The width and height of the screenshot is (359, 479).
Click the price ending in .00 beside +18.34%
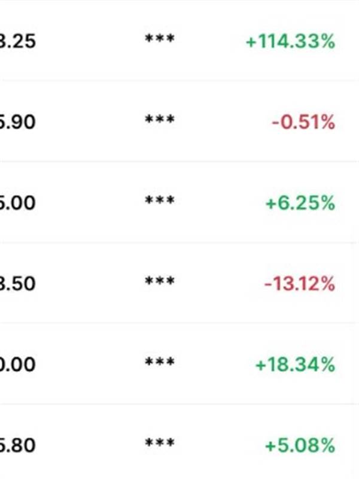tap(18, 365)
